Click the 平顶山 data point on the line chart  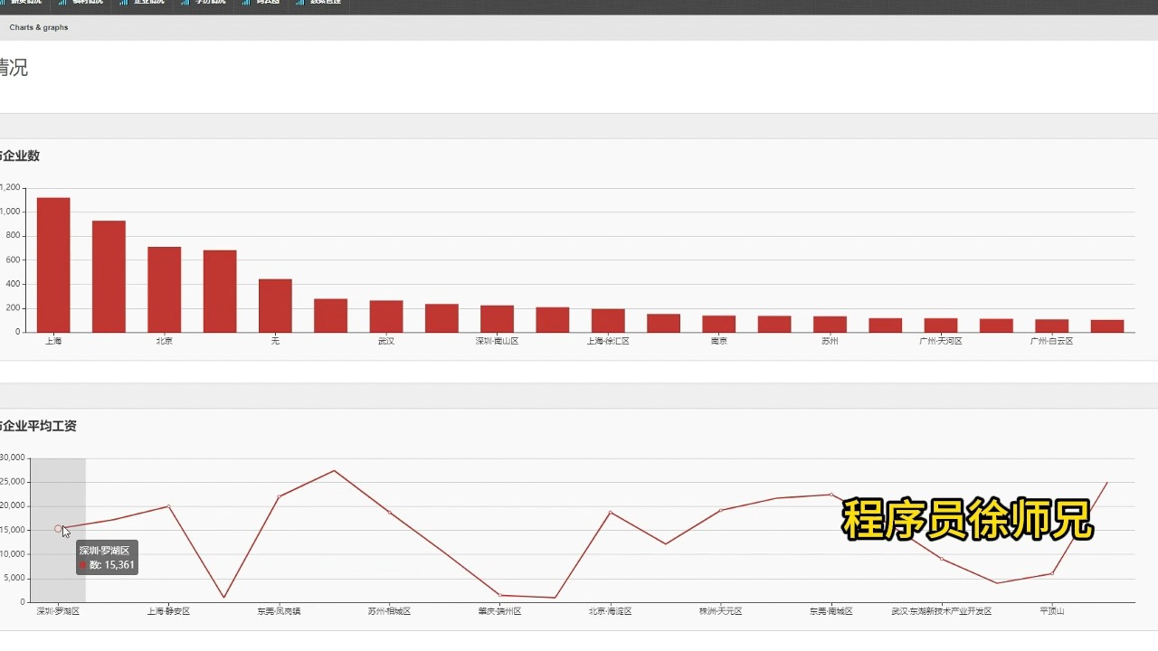[1052, 573]
